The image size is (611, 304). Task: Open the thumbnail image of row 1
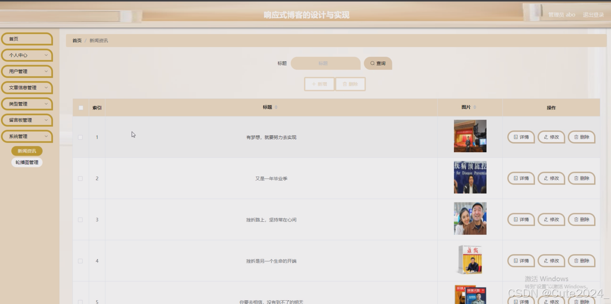point(470,136)
